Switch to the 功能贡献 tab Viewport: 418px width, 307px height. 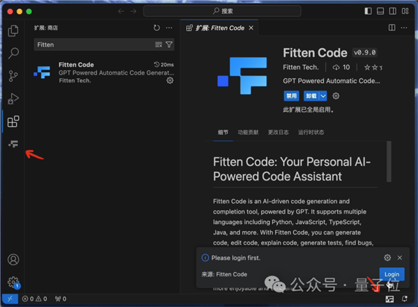(x=247, y=131)
